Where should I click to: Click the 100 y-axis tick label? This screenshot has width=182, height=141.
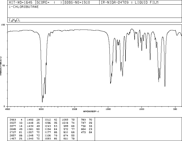3,25
